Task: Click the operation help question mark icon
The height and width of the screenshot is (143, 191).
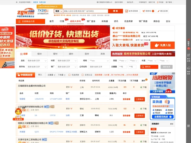Action: tap(146, 79)
